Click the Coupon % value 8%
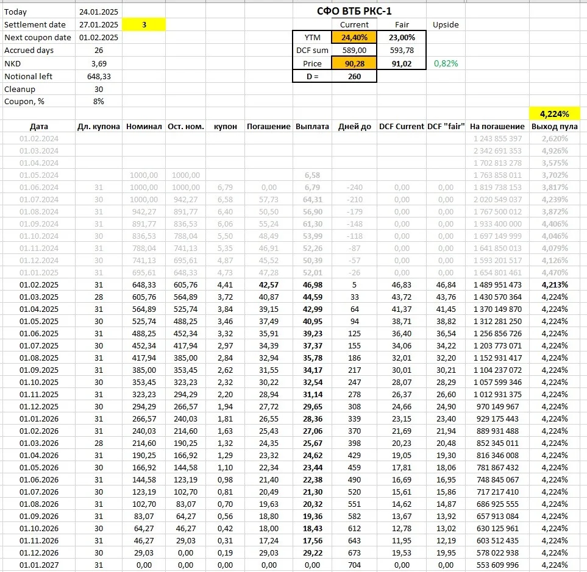 pos(99,101)
